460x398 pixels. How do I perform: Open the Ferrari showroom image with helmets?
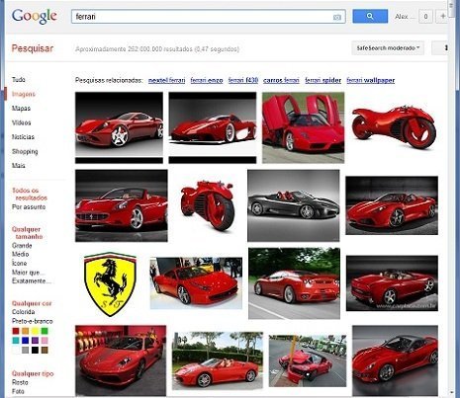point(121,360)
